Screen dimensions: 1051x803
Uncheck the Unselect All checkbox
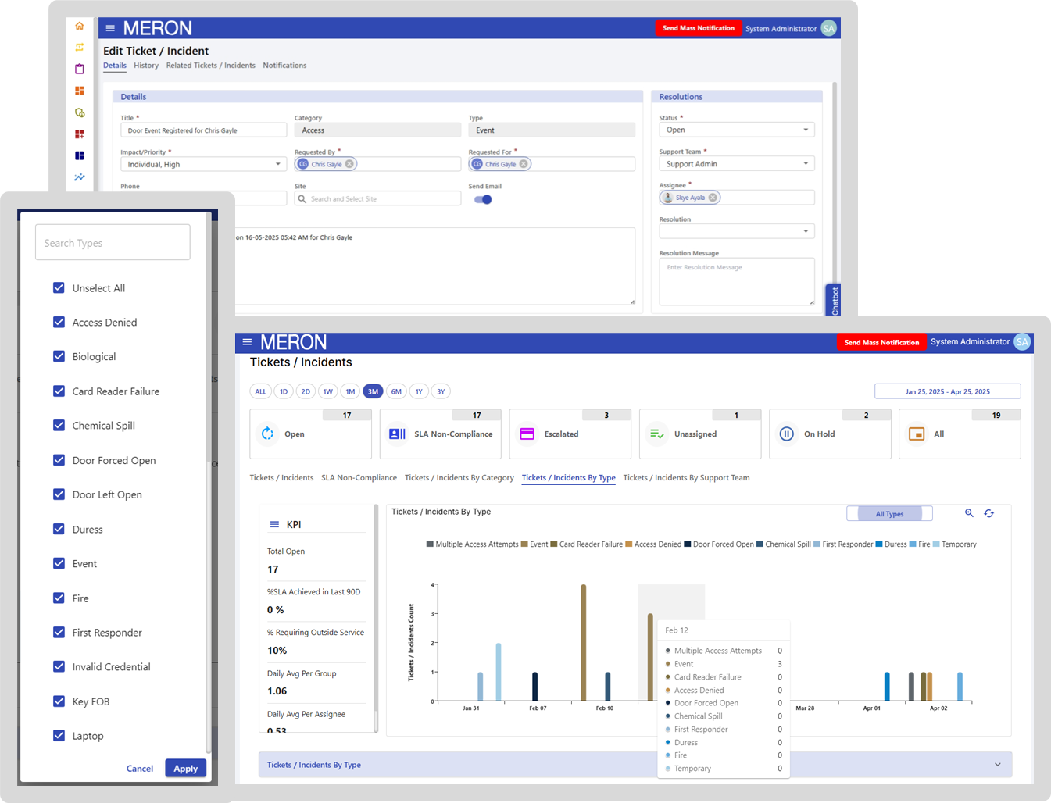pyautogui.click(x=59, y=287)
